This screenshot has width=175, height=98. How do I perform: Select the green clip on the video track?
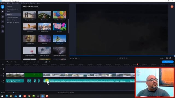coord(33,75)
